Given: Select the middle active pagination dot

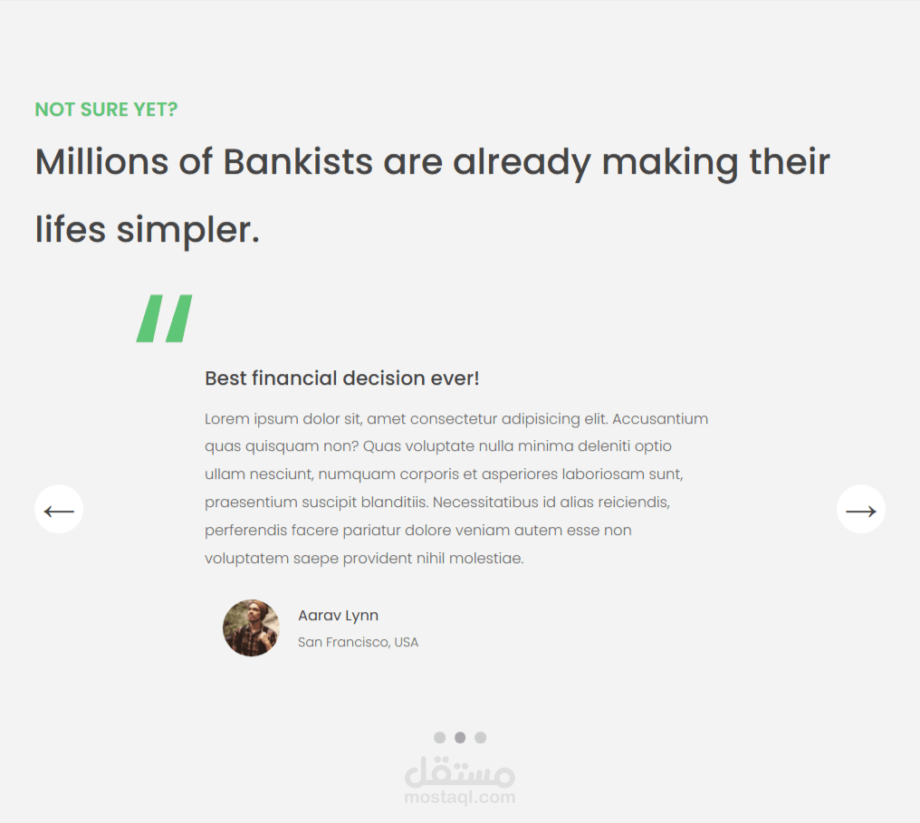Looking at the screenshot, I should point(460,738).
